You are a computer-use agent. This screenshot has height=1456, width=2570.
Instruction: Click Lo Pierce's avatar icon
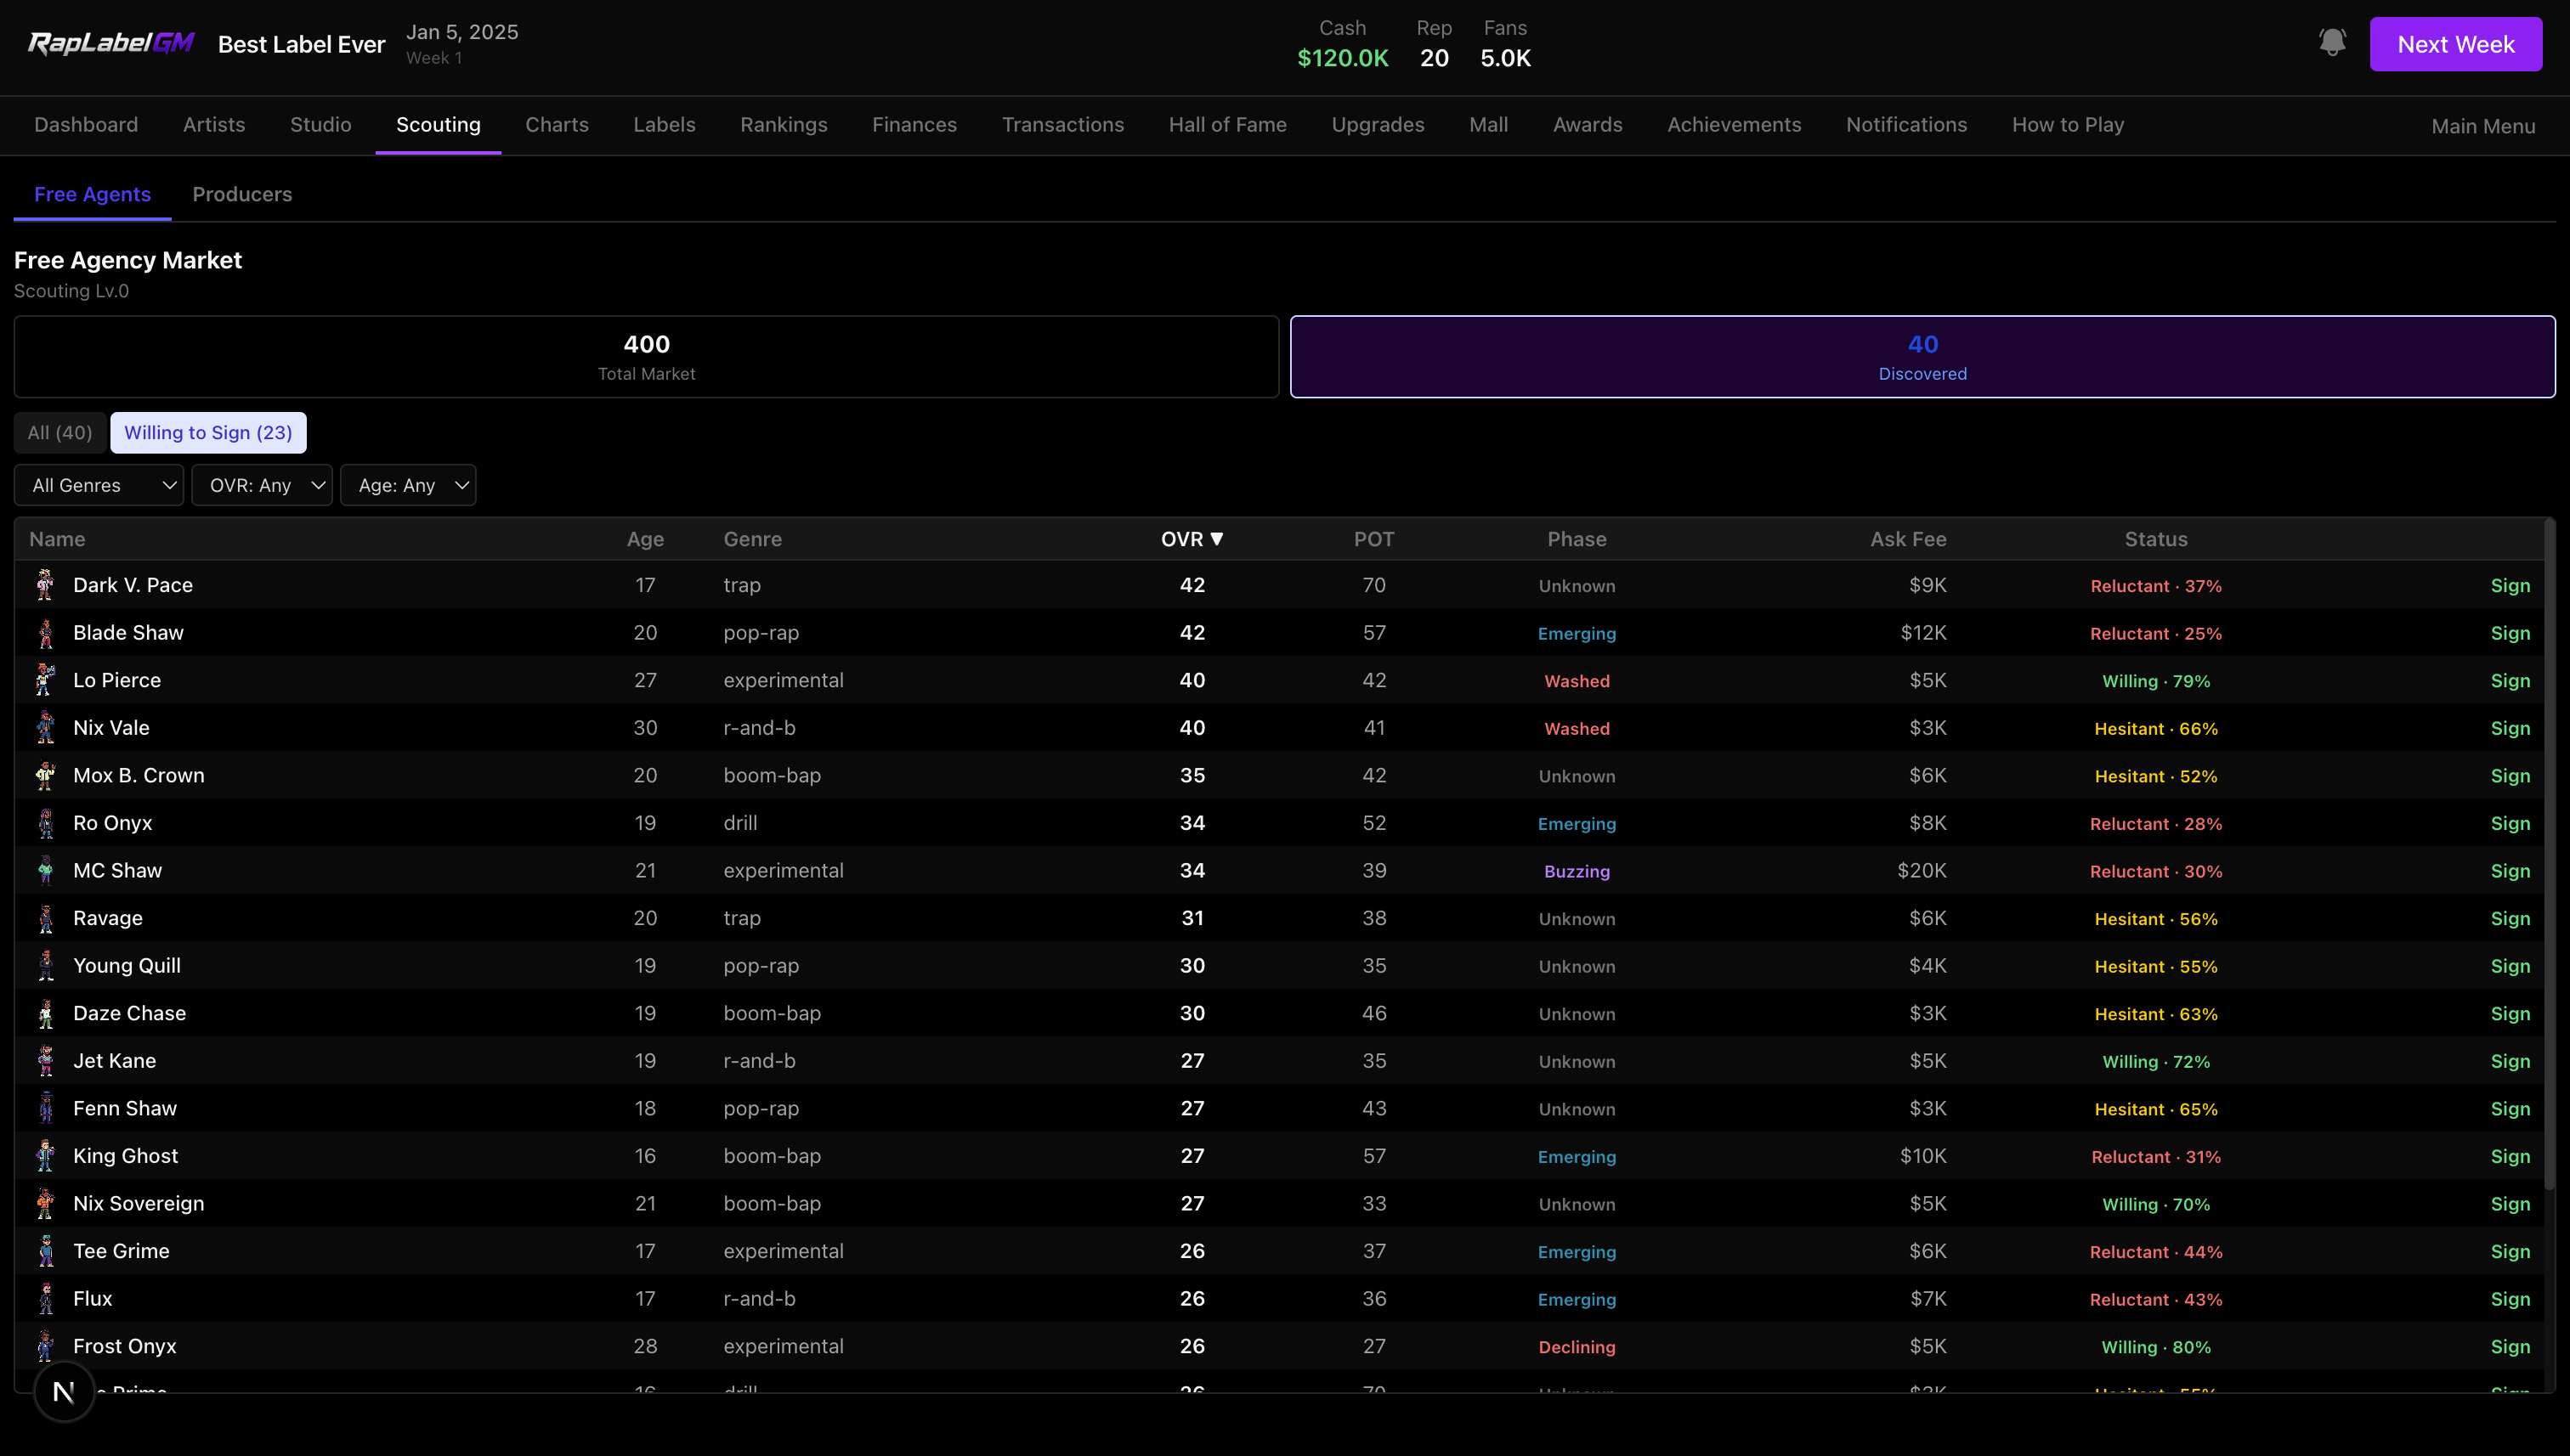(x=45, y=680)
